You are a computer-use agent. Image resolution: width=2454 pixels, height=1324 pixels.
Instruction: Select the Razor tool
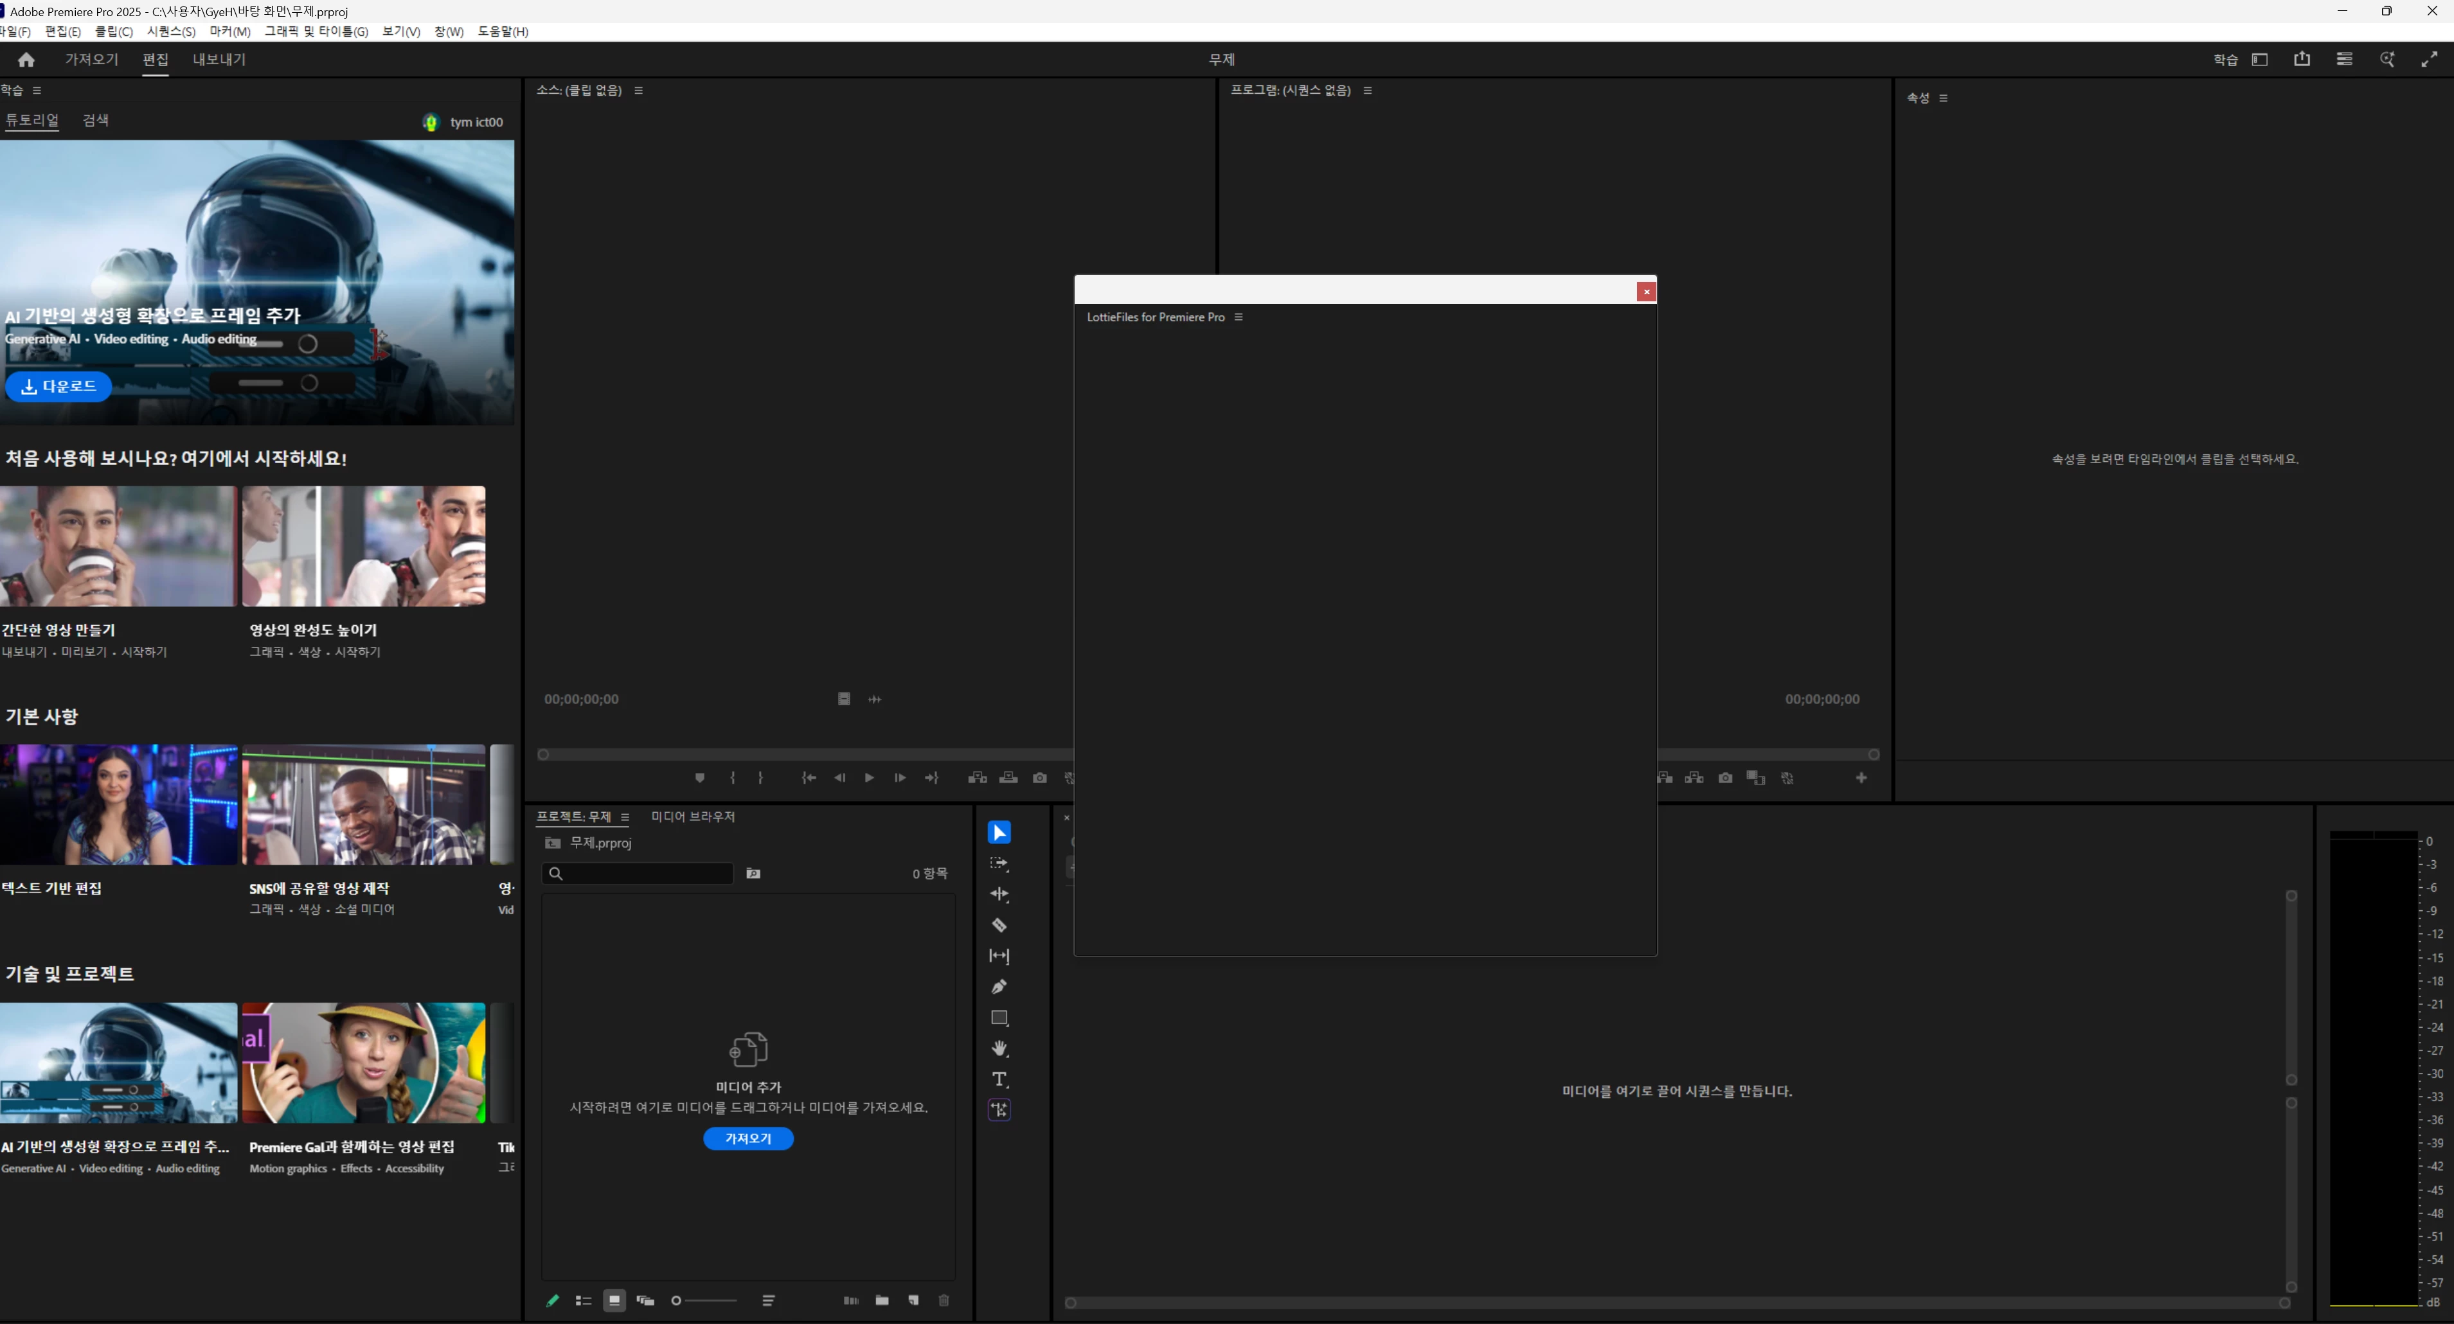pyautogui.click(x=999, y=925)
